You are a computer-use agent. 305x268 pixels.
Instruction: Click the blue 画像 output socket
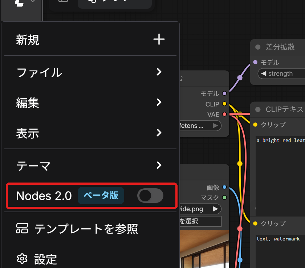click(x=224, y=187)
